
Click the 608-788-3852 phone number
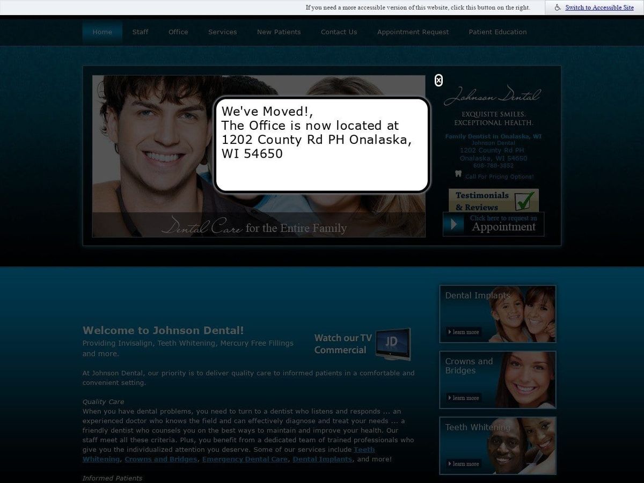[x=493, y=166]
